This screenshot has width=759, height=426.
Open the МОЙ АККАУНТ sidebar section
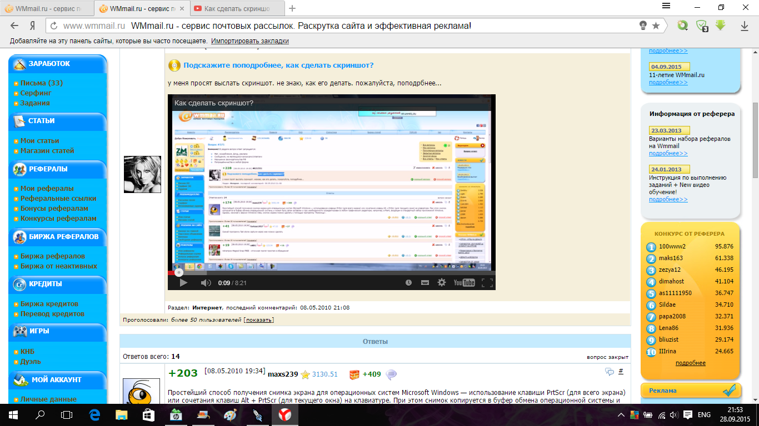[x=58, y=380]
